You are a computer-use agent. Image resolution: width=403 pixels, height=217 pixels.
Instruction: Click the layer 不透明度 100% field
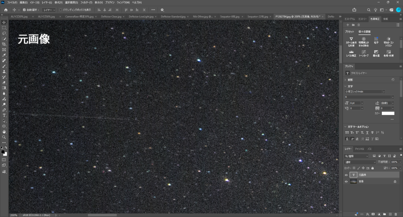pyautogui.click(x=395, y=162)
